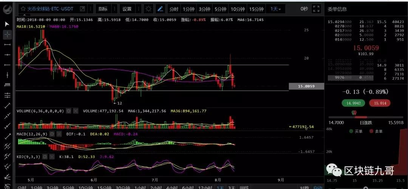The width and height of the screenshot is (408, 189).
Task: Click the large red 15.0059 last price
Action: (x=366, y=48)
